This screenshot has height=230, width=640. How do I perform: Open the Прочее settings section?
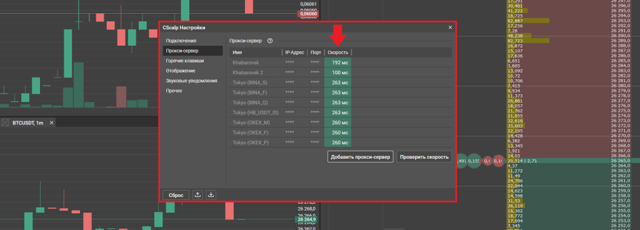point(174,91)
